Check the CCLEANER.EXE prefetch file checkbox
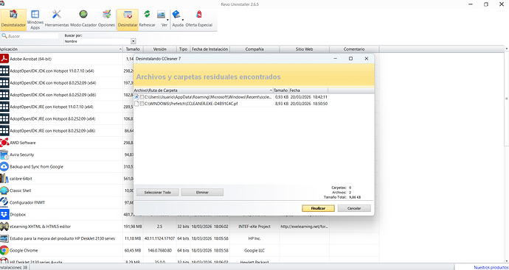Viewport: 509px width, 270px height. tap(142, 104)
